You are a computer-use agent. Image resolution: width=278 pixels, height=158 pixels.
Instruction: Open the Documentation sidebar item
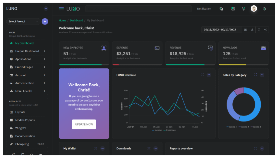[x=25, y=136]
